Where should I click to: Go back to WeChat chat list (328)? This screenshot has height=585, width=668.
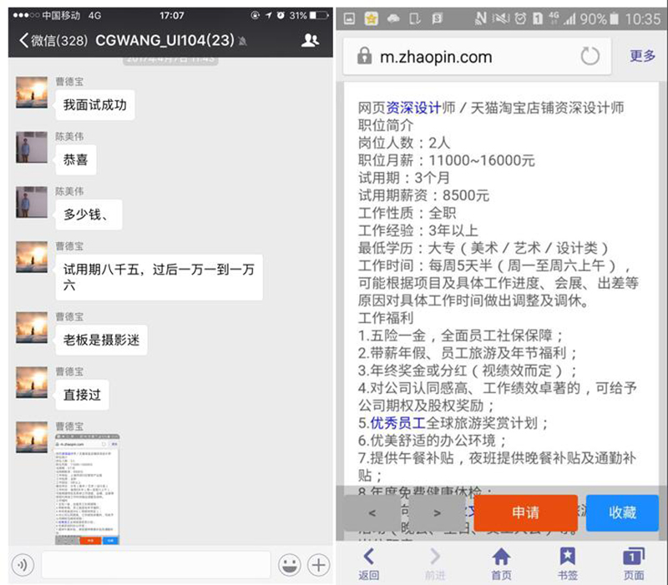point(53,40)
